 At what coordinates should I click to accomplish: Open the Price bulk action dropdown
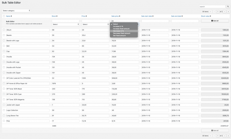tap(96, 25)
